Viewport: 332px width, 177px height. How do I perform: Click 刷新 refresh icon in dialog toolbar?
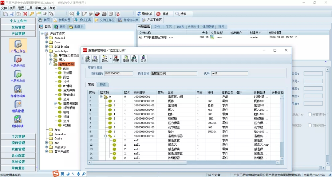click(126, 59)
